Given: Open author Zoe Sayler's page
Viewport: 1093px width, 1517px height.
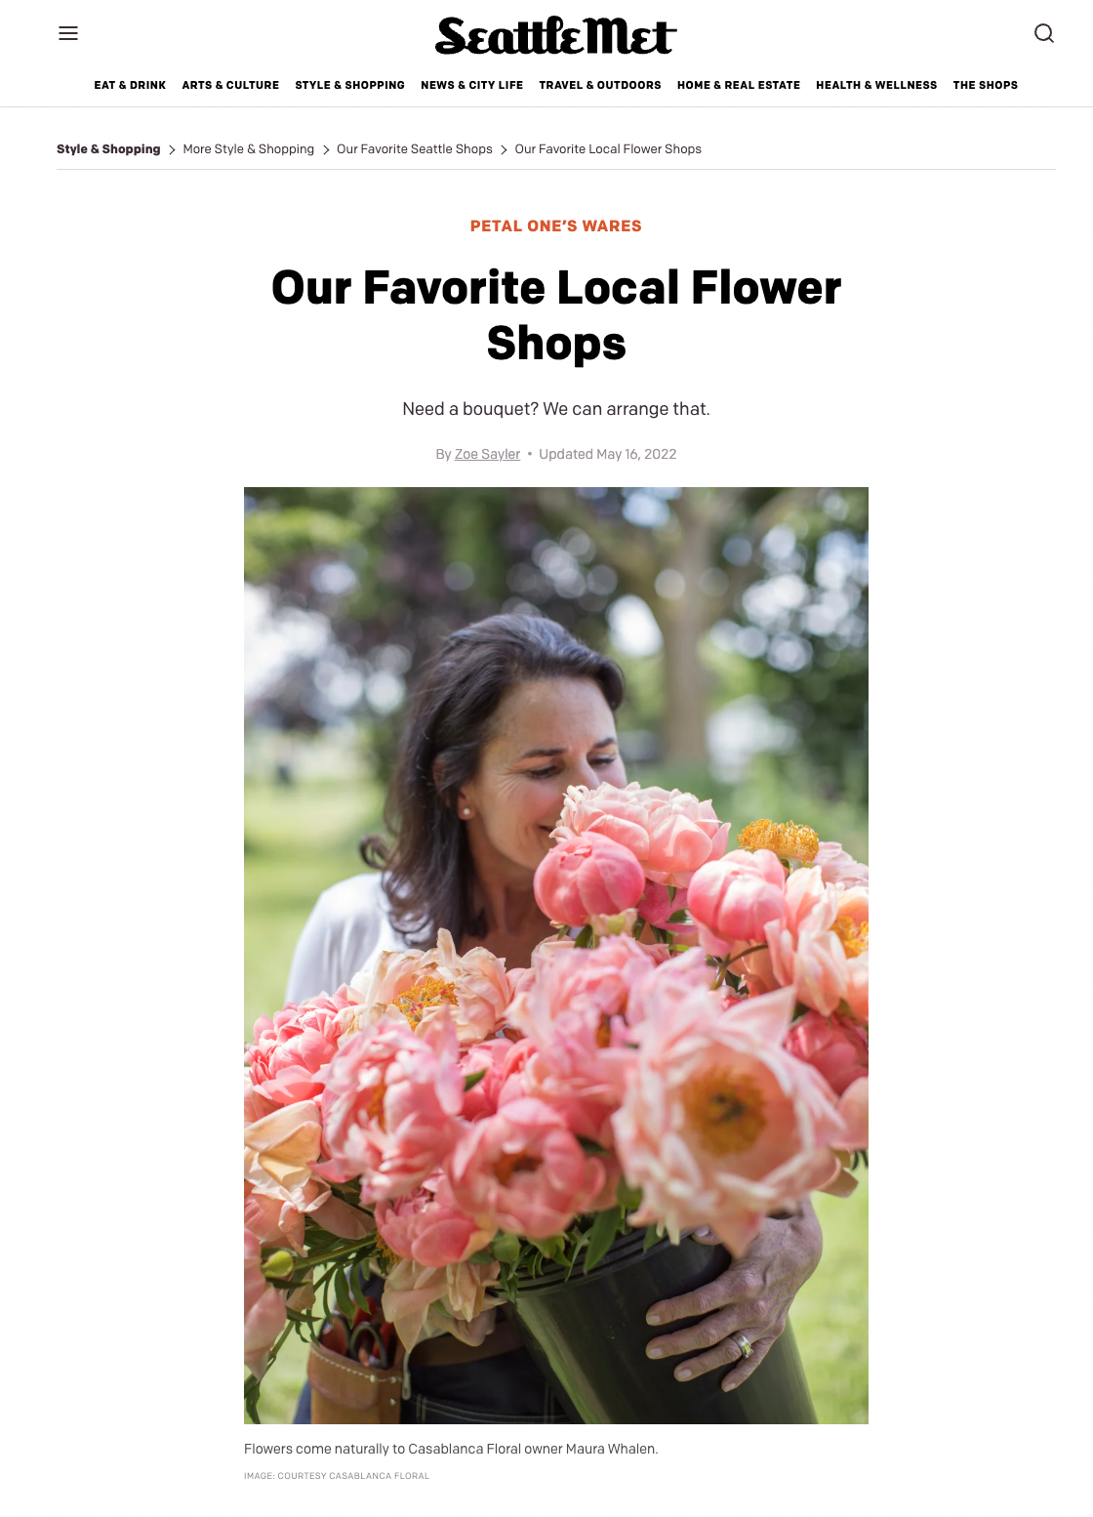Looking at the screenshot, I should tap(487, 454).
